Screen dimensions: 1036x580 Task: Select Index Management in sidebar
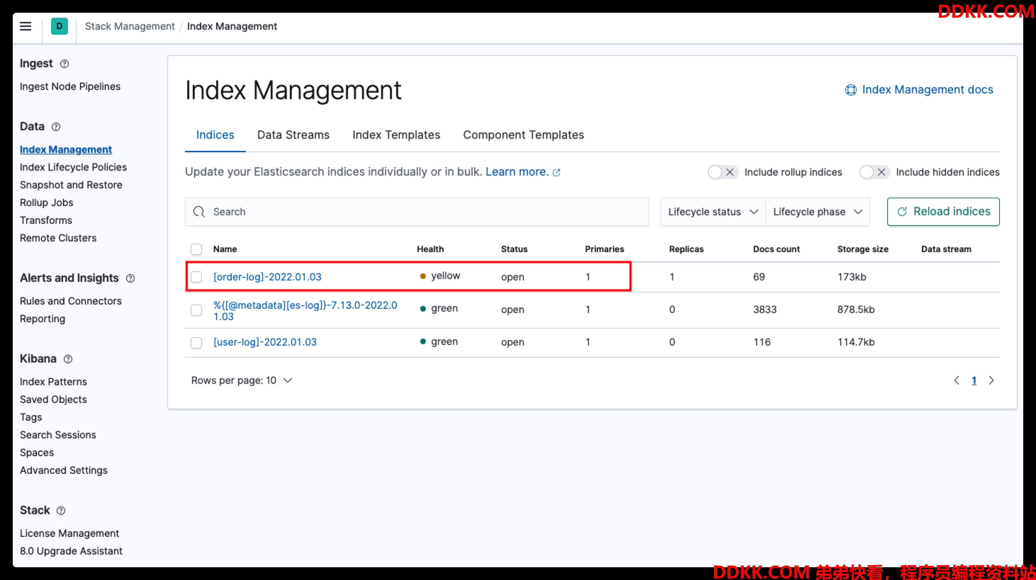(x=66, y=150)
